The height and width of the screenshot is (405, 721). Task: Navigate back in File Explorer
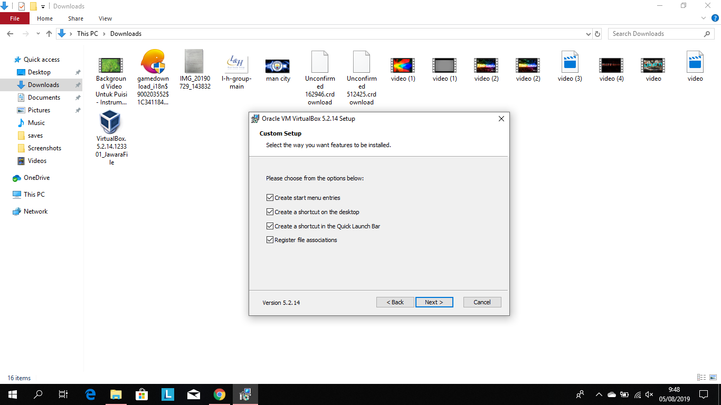(x=10, y=34)
